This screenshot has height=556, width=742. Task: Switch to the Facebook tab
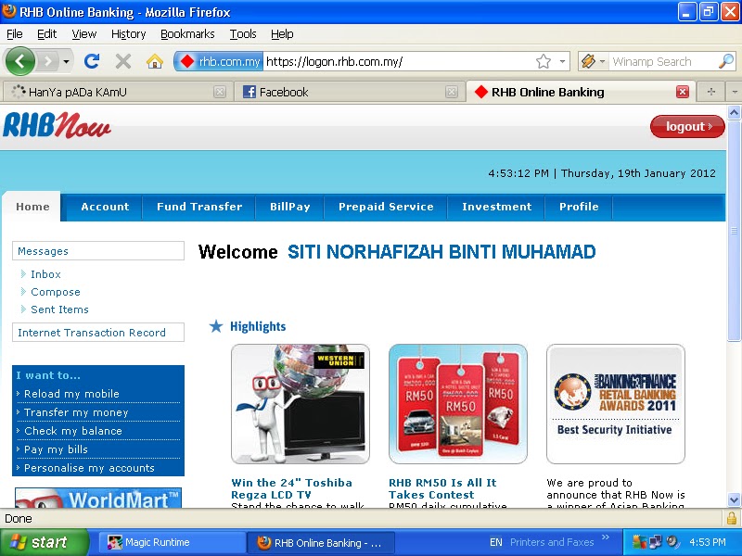tap(348, 92)
